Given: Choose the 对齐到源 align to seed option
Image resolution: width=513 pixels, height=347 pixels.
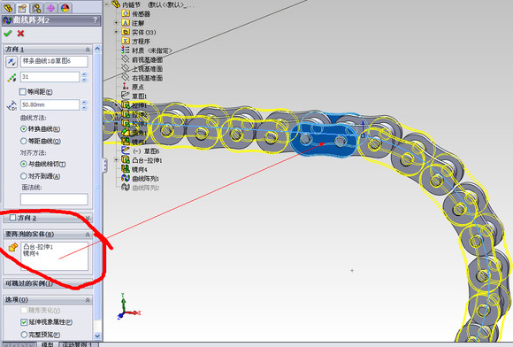Looking at the screenshot, I should click(24, 176).
